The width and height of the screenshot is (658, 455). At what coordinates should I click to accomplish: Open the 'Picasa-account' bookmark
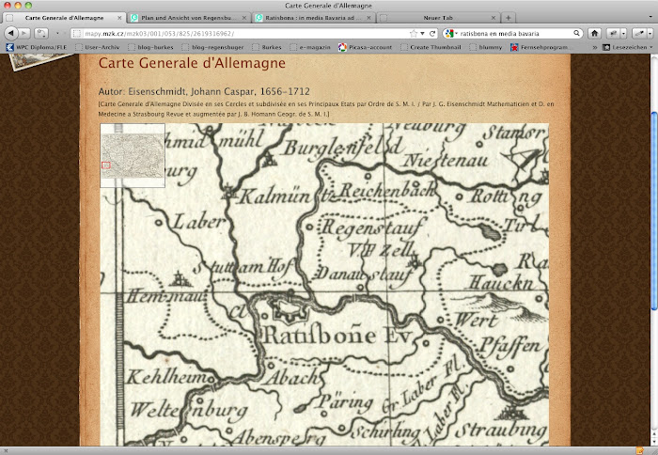[366, 47]
